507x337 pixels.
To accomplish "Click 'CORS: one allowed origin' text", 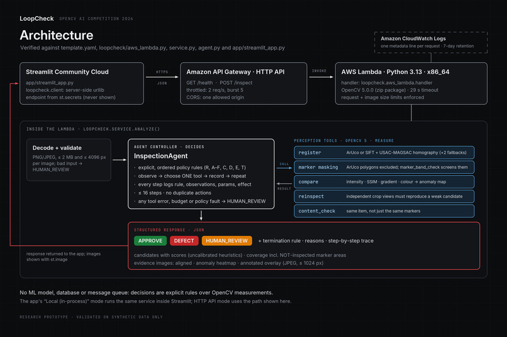I will 215,97.
